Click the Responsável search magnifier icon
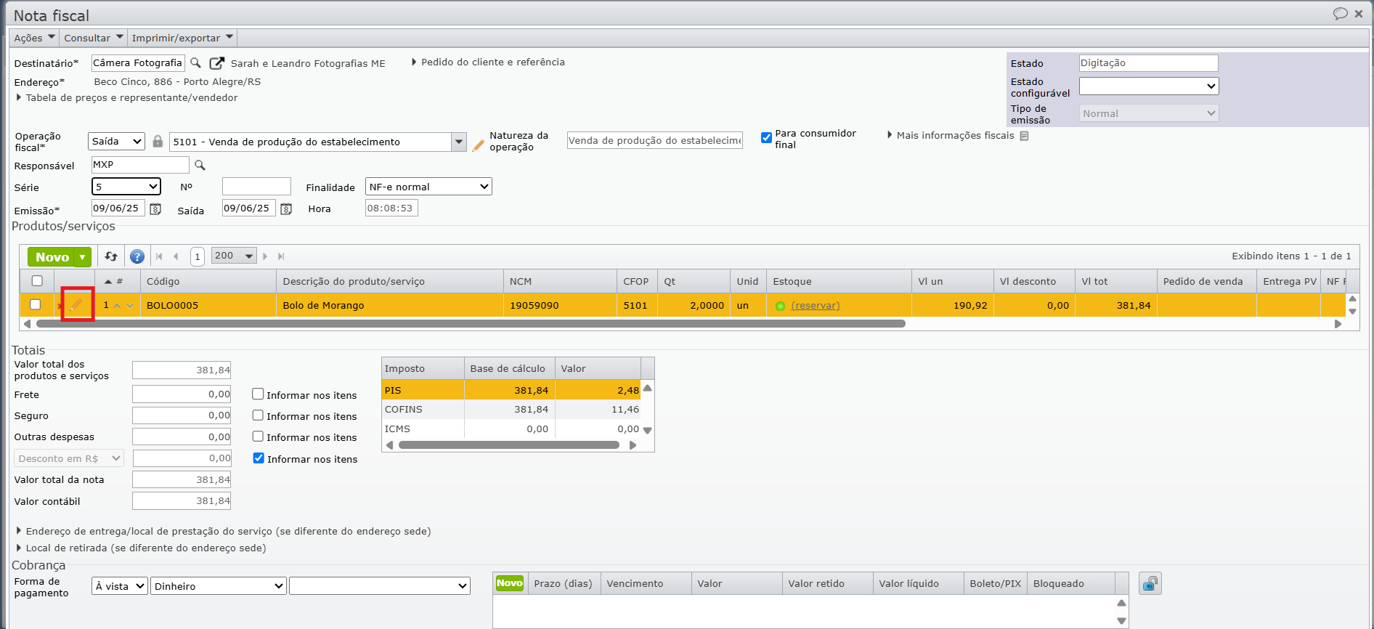 [200, 166]
